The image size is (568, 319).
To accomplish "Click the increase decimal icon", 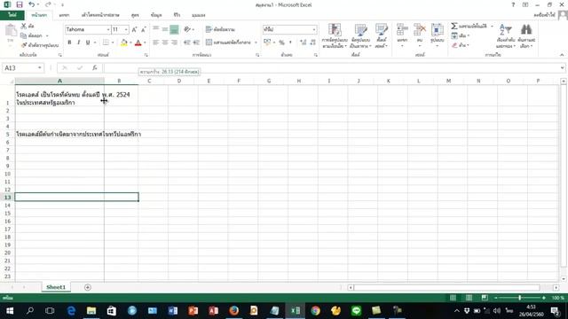I will (304, 43).
